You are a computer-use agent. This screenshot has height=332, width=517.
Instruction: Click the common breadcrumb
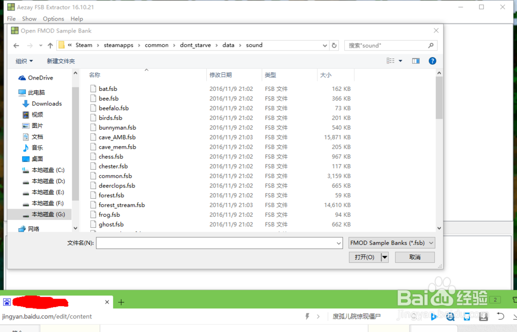(157, 45)
